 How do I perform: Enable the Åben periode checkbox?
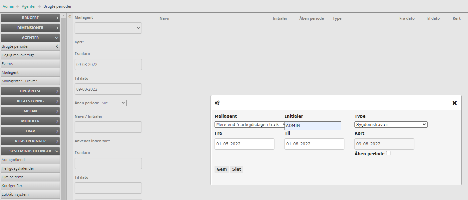(x=388, y=153)
